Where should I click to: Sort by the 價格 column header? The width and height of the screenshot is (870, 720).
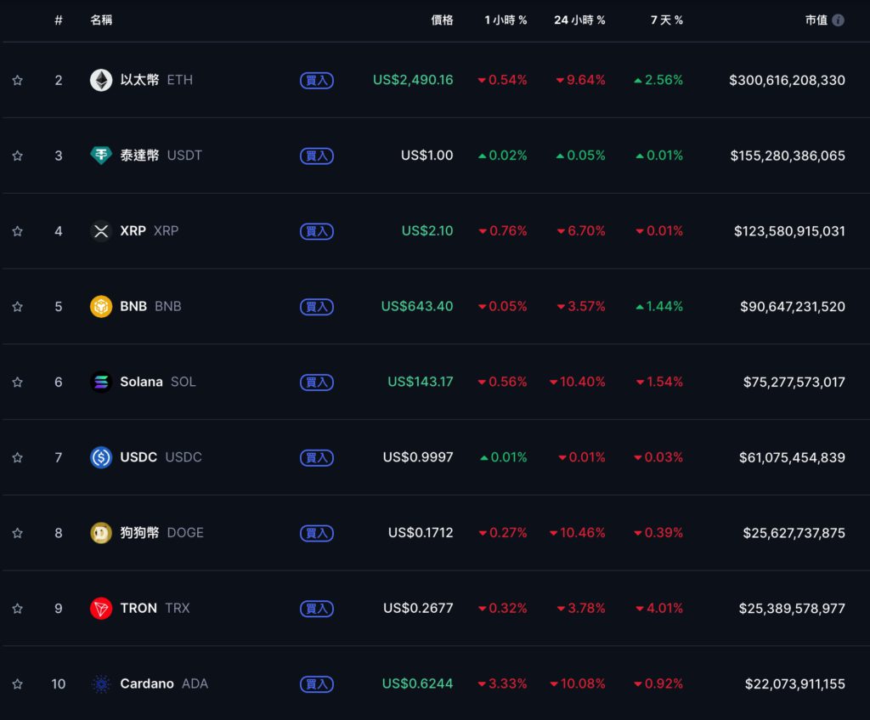[442, 20]
